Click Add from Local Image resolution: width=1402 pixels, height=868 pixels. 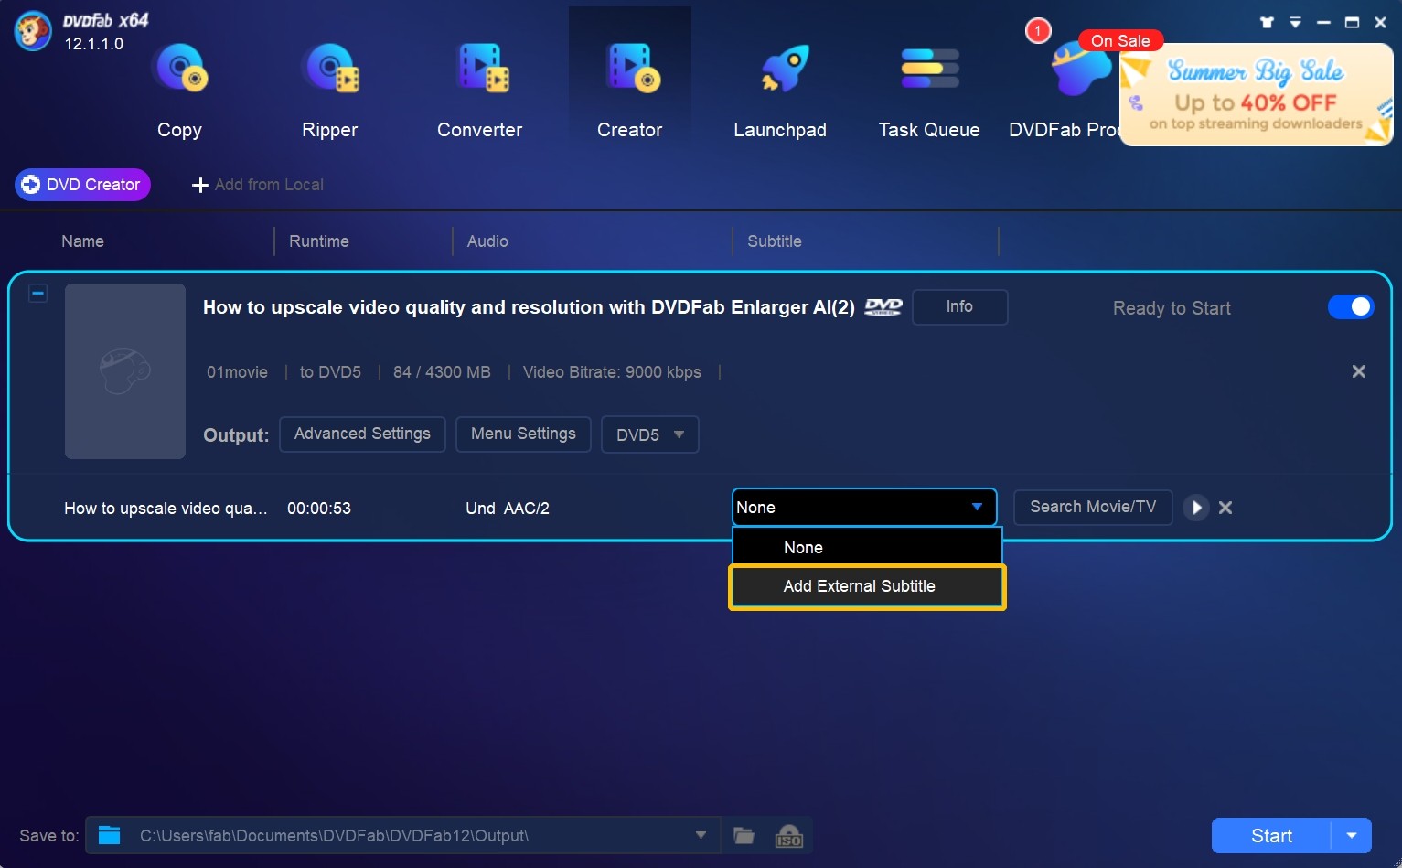tap(258, 185)
